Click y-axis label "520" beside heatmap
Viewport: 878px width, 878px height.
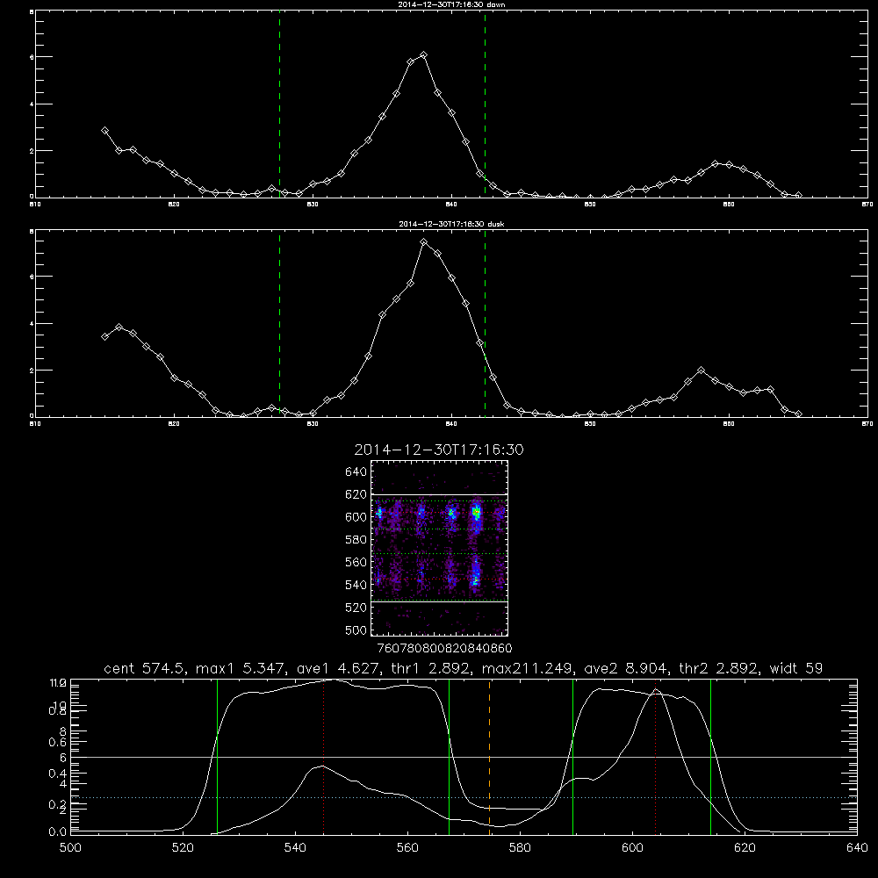coord(356,608)
